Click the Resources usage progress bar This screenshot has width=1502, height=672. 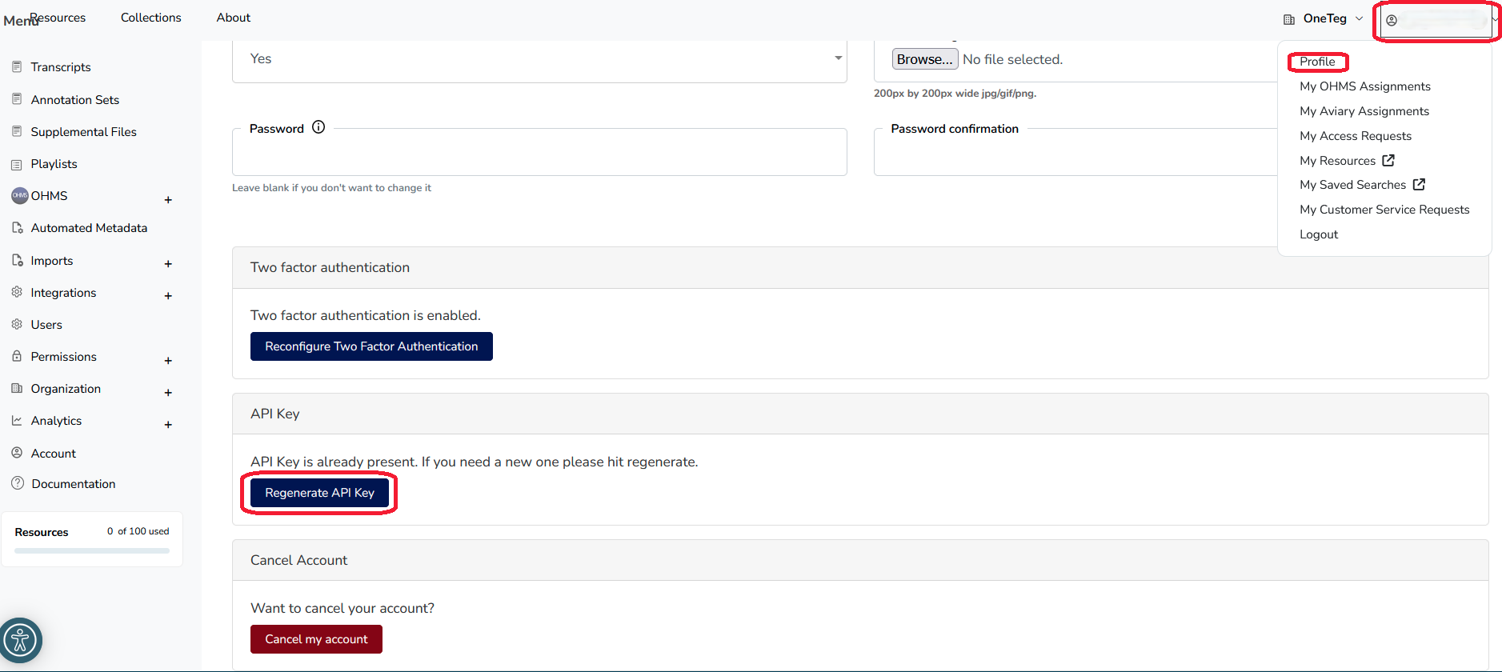pyautogui.click(x=92, y=550)
